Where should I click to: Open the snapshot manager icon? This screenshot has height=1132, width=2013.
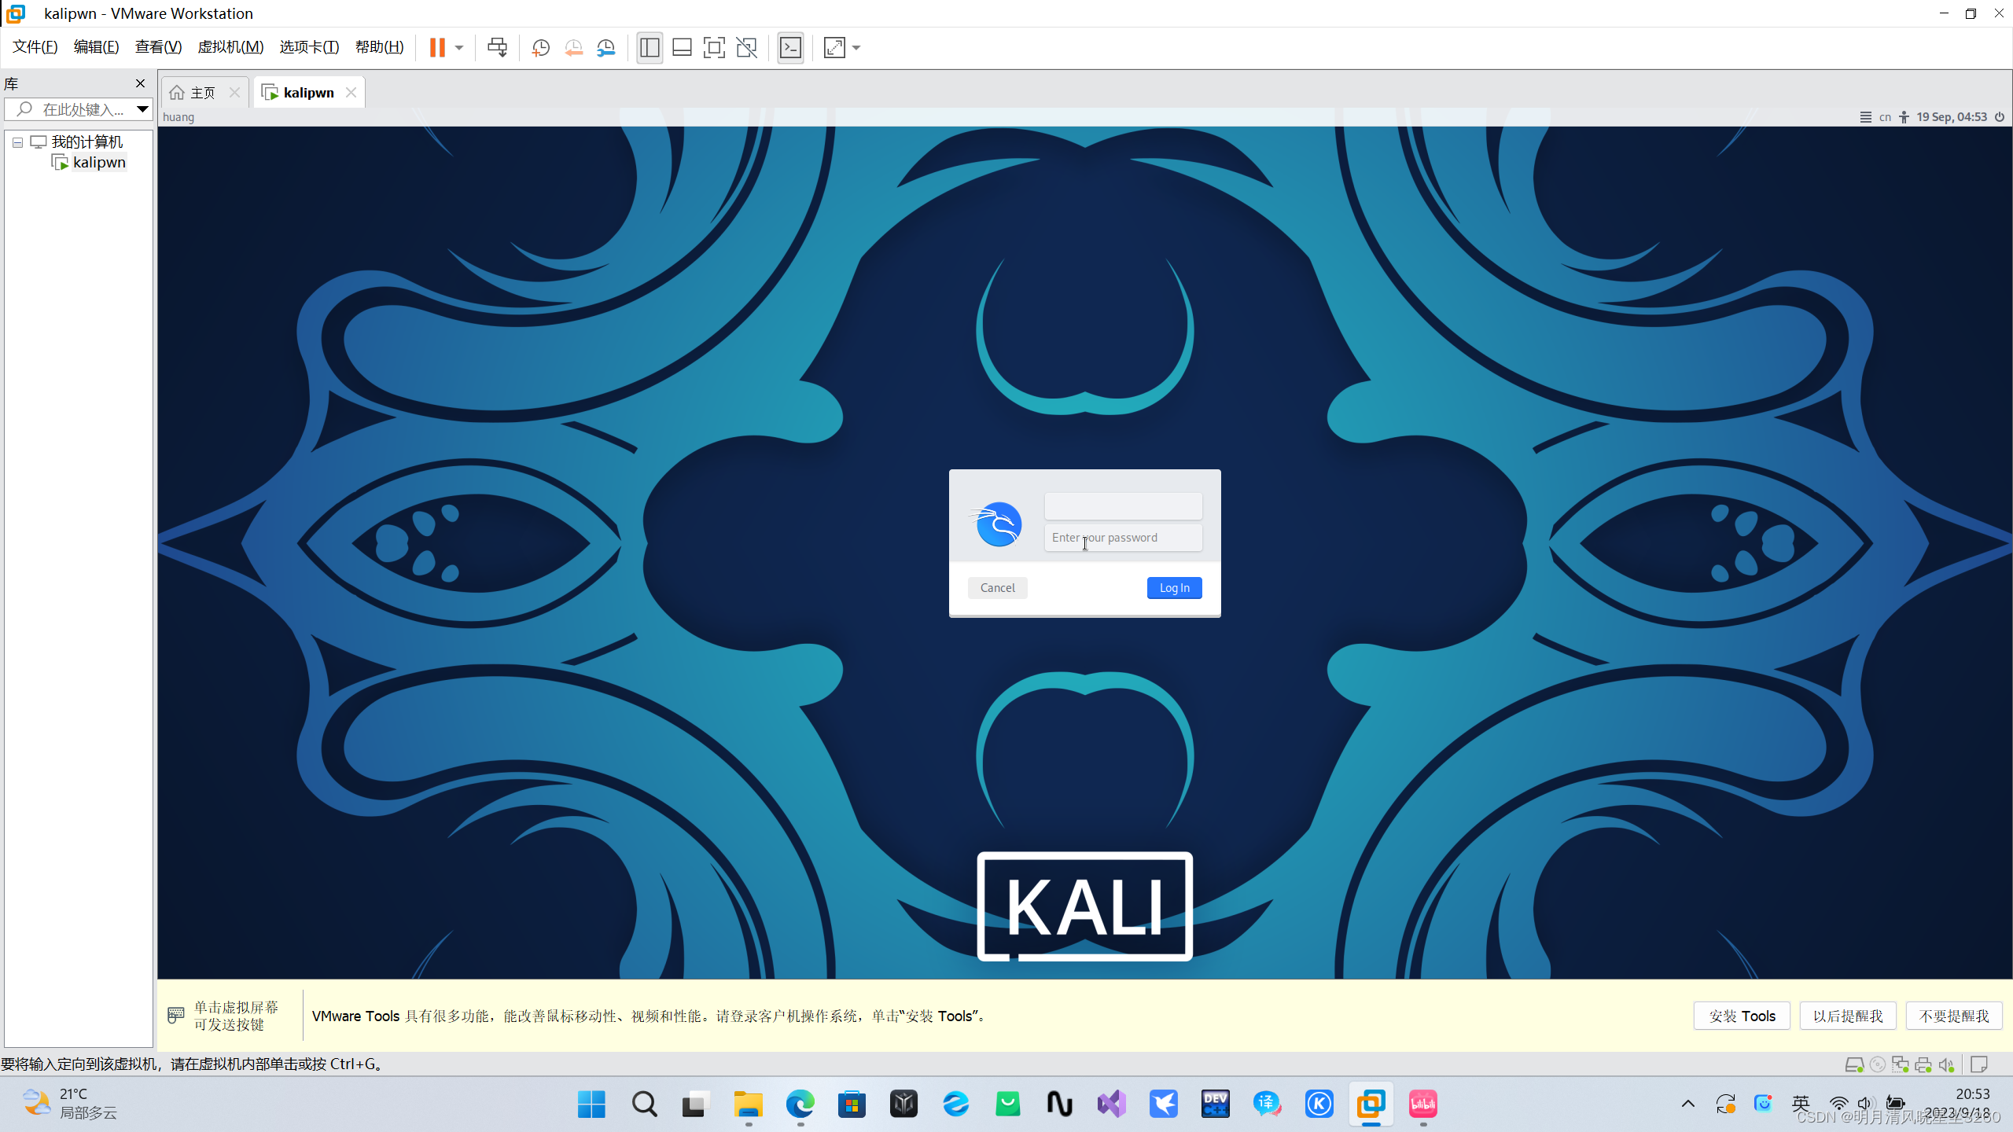pos(605,48)
